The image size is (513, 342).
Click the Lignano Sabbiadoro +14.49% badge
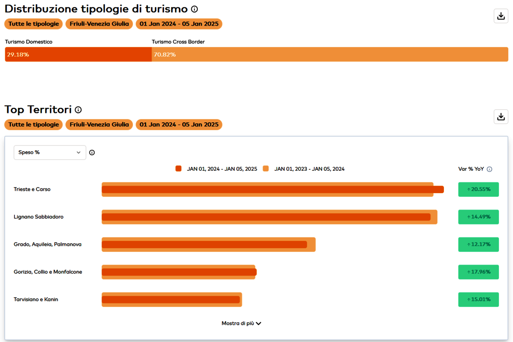click(478, 217)
